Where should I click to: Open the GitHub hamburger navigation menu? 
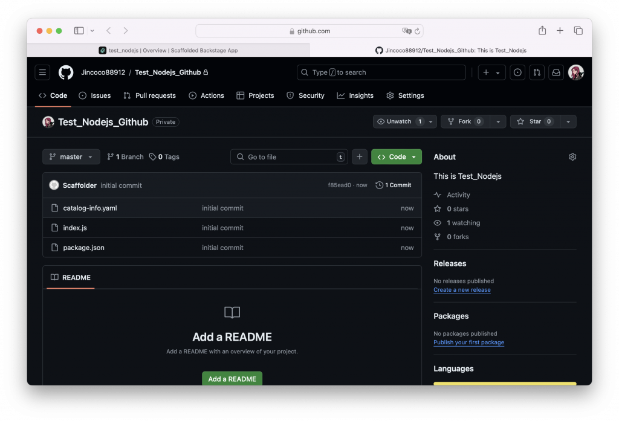point(43,72)
